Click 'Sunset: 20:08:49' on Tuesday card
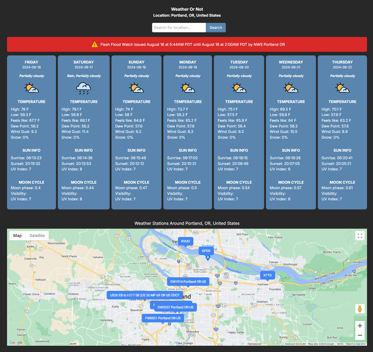The image size is (373, 352). click(x=233, y=164)
